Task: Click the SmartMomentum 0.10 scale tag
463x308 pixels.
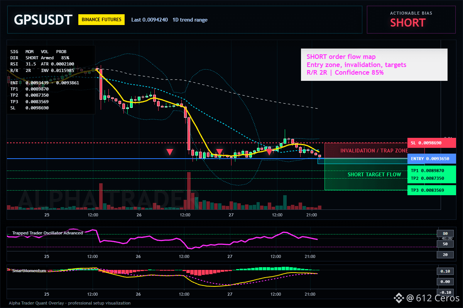Action: coord(445,271)
